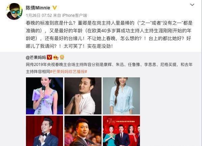Click the main post text about 春晚的标准
Screen dimensions: 202x146
coord(109,34)
